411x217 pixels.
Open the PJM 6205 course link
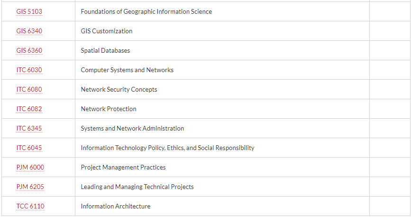(30, 187)
